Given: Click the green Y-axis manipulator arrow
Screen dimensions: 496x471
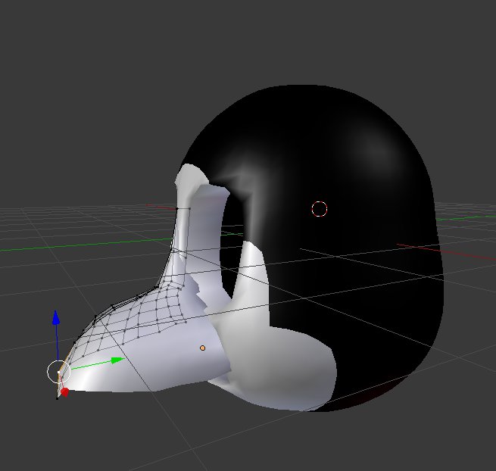Looking at the screenshot, I should pos(118,360).
